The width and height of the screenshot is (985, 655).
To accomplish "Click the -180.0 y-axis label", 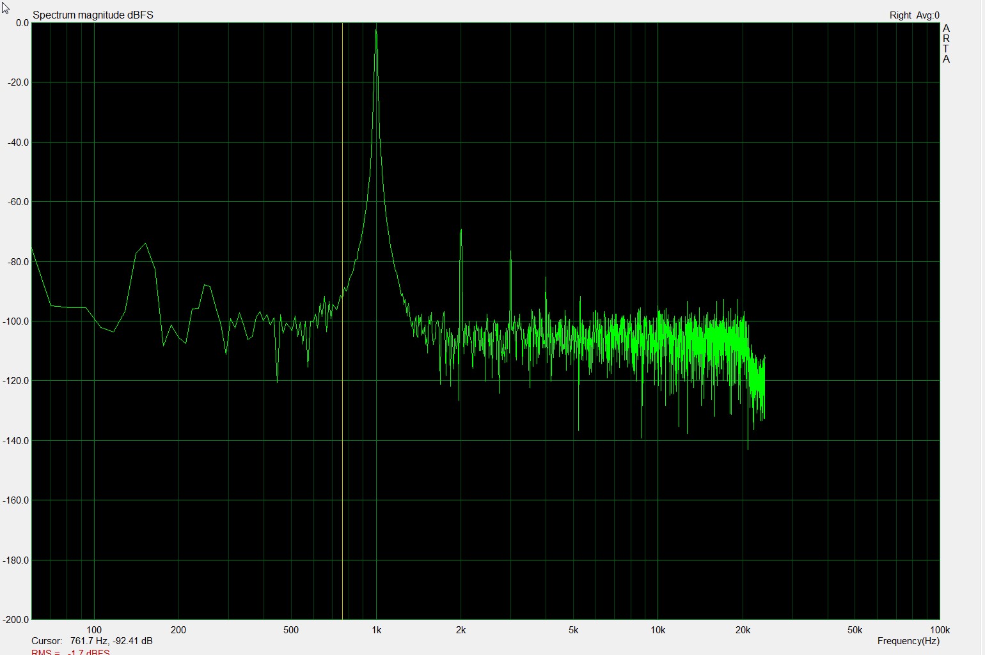I will (x=16, y=560).
